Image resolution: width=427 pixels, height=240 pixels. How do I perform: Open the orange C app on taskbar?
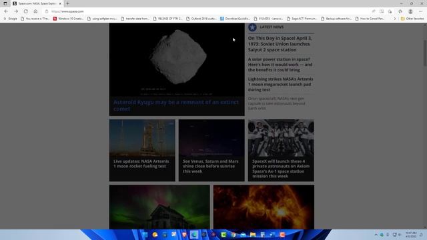point(282,235)
